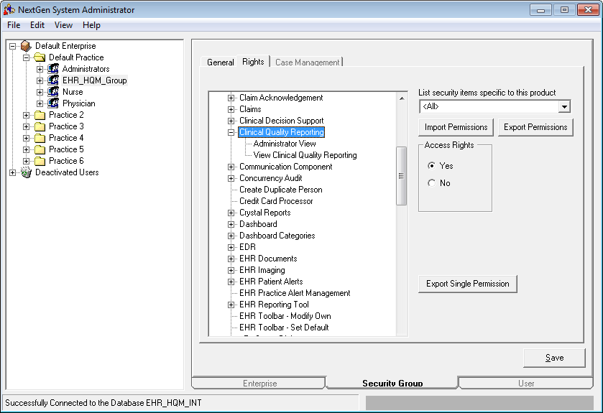
Task: Select Yes for Access Rights
Action: click(x=431, y=166)
